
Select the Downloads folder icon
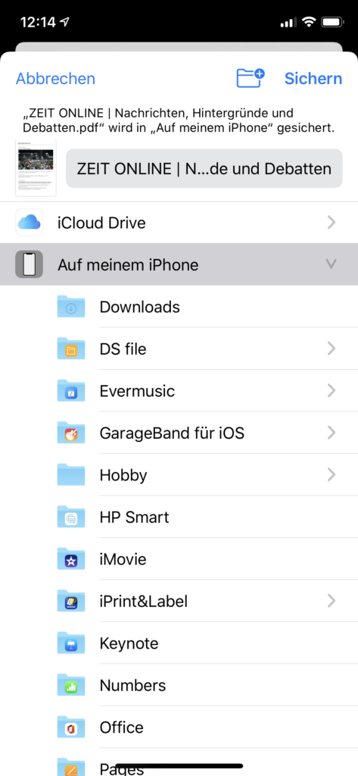coord(71,307)
